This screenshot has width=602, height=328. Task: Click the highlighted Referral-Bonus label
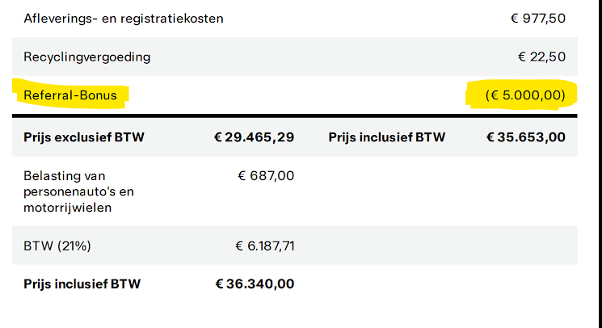[x=70, y=95]
